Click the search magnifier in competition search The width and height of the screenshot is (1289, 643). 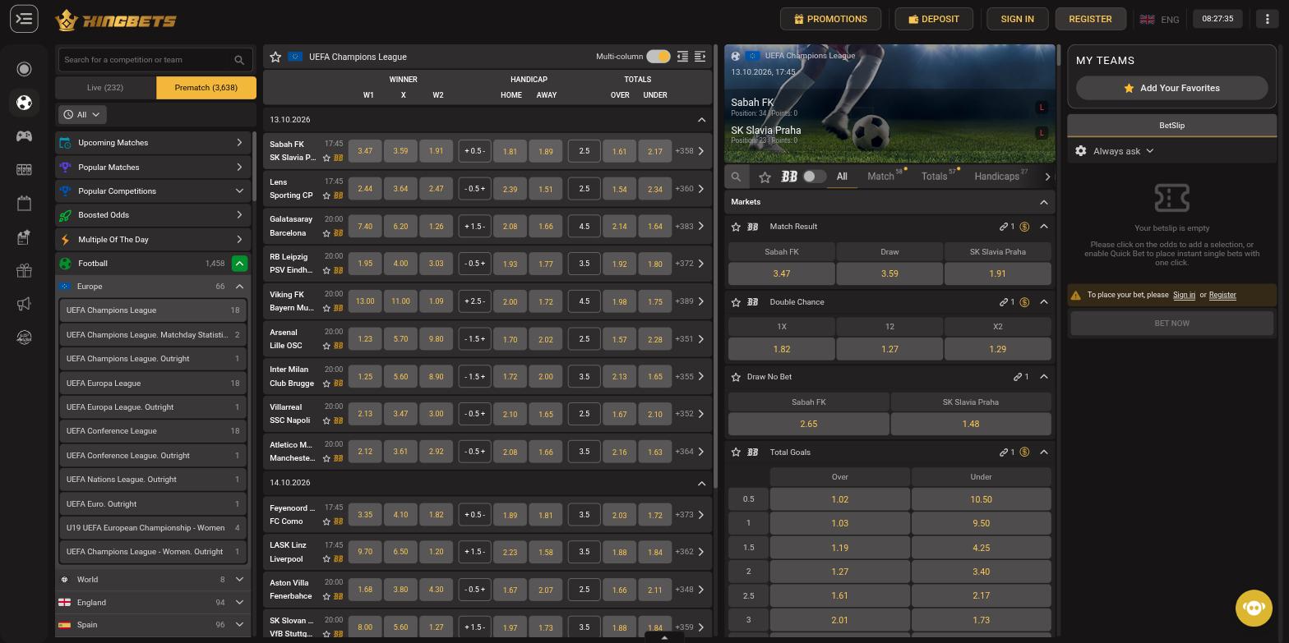(239, 60)
